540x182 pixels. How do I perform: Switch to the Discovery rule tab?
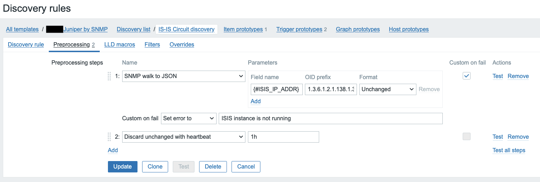point(26,45)
